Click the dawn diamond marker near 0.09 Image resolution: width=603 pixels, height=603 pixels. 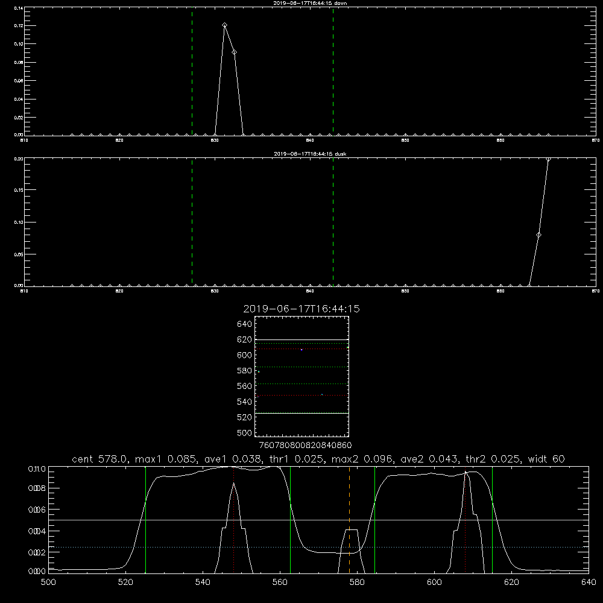(234, 52)
